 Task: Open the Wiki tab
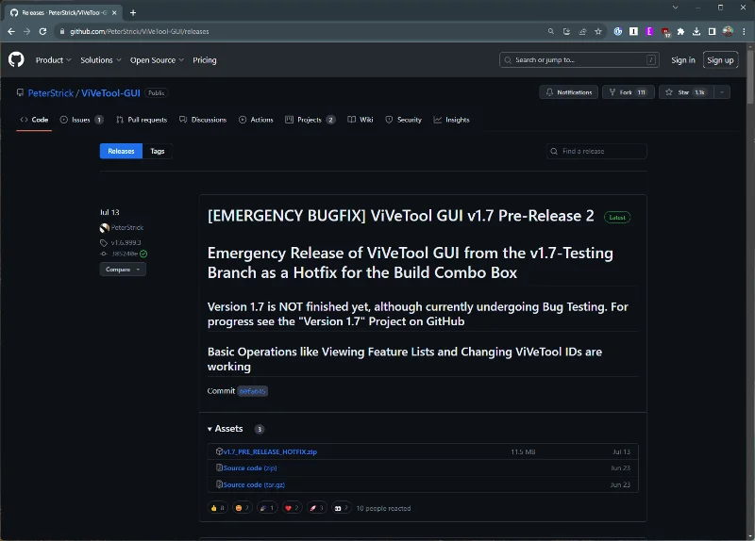click(361, 120)
